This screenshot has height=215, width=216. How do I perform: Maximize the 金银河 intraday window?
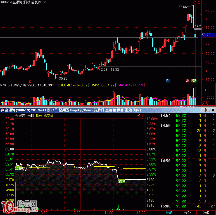[208, 110]
